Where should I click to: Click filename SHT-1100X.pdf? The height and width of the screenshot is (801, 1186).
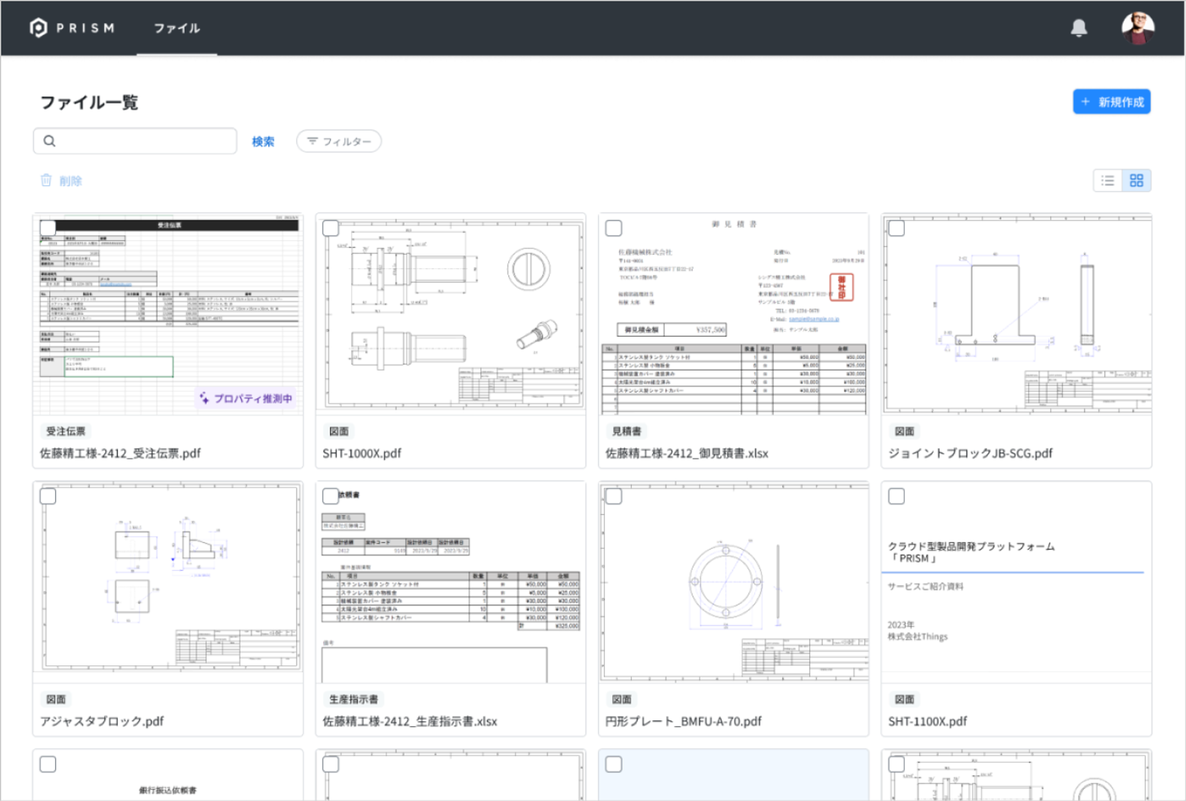pyautogui.click(x=927, y=722)
